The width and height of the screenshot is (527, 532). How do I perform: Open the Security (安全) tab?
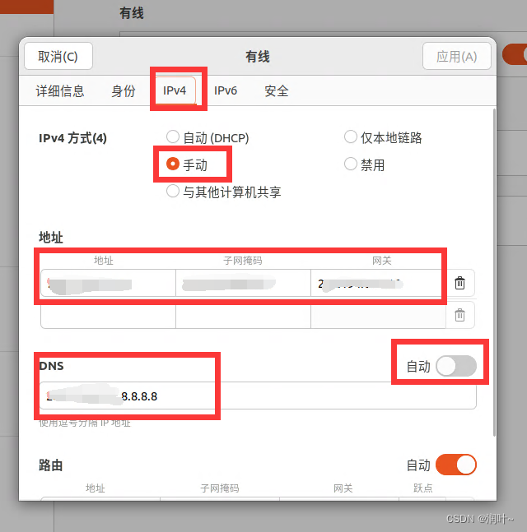[277, 90]
